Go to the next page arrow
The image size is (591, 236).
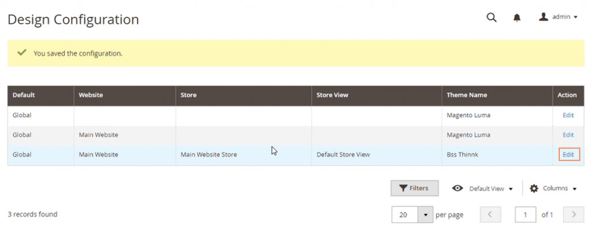[574, 215]
